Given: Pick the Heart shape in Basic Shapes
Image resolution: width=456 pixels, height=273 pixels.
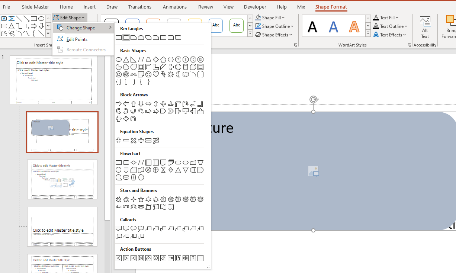Looking at the screenshot, I should point(156,74).
